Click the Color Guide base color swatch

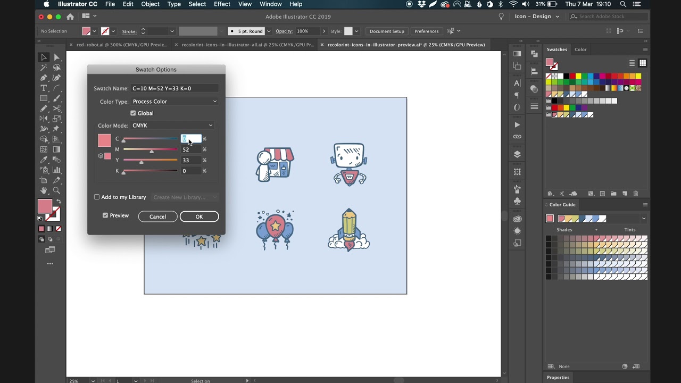(550, 219)
